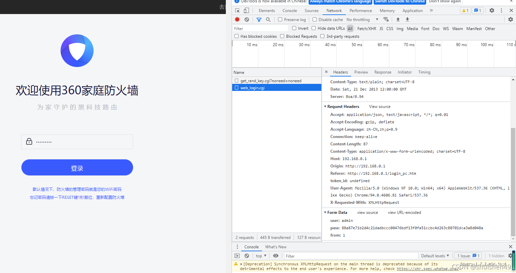Viewport: 516px width, 273px height.
Task: Open Default levels dropdown
Action: pos(435,256)
